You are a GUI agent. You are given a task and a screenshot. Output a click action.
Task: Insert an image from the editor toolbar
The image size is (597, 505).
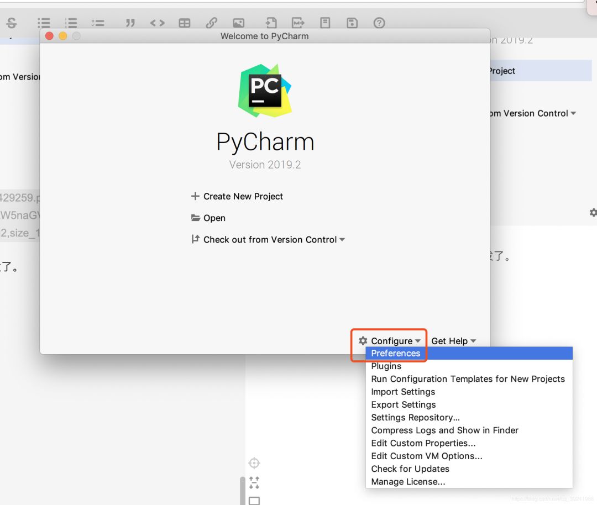tap(238, 23)
